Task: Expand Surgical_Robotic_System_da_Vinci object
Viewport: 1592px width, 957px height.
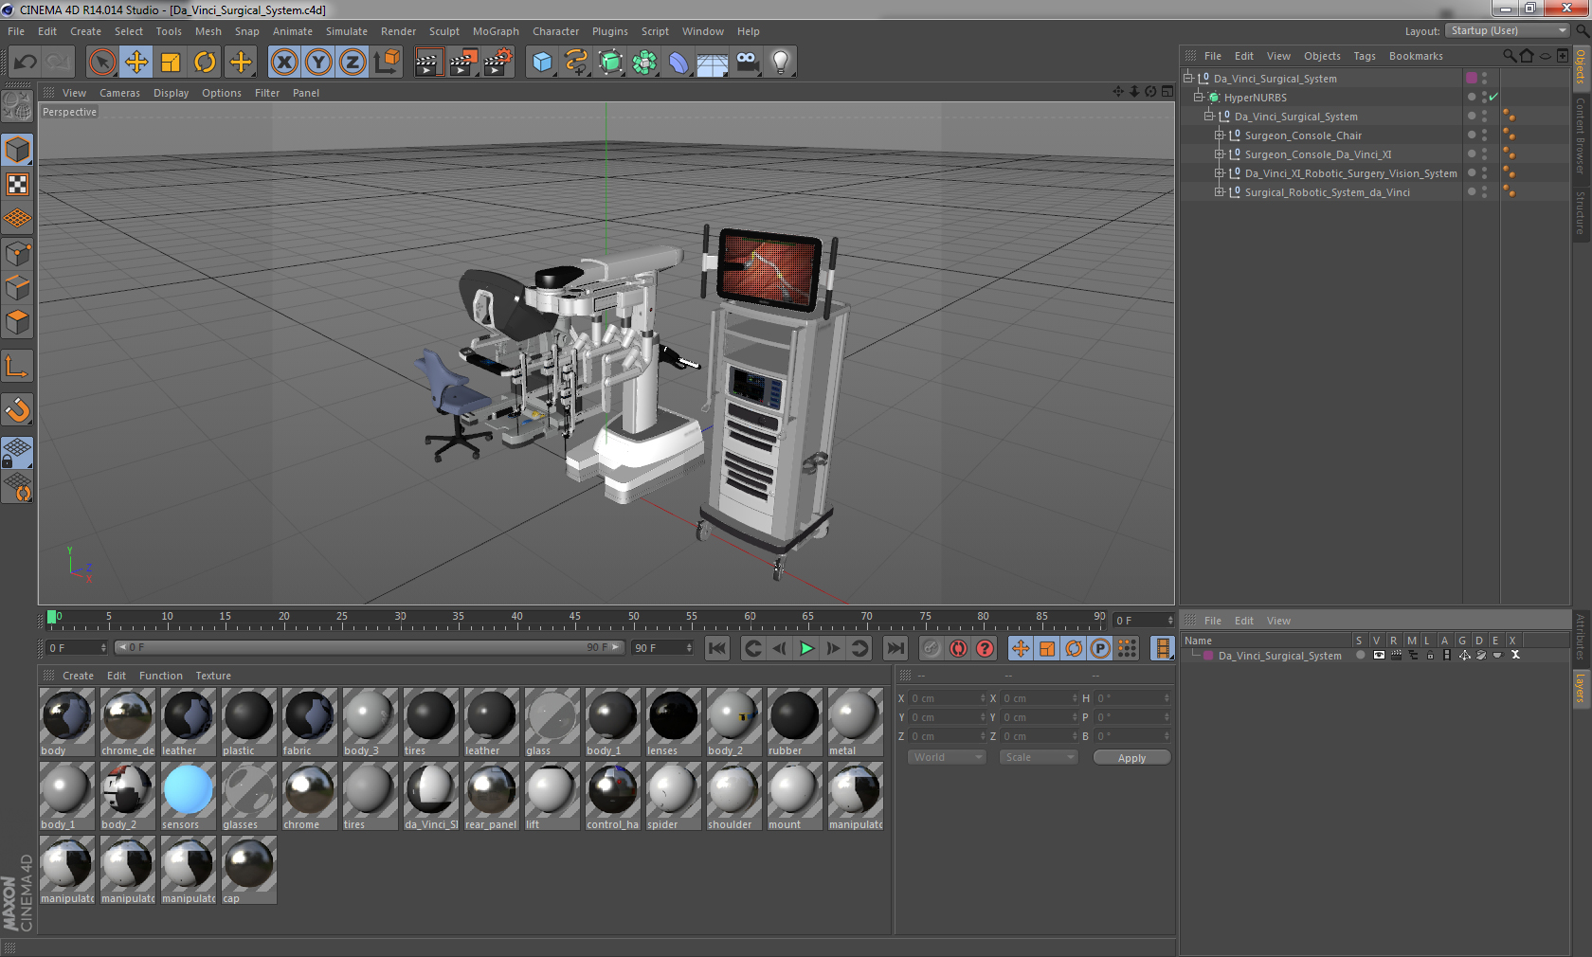Action: pos(1220,191)
